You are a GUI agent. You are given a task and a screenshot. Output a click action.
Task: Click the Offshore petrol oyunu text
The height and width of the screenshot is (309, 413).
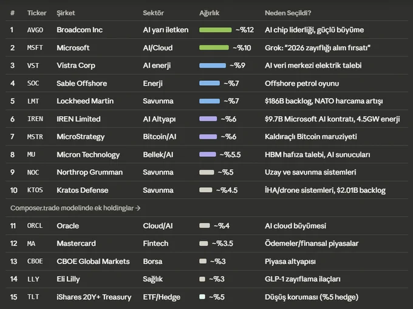pyautogui.click(x=302, y=83)
